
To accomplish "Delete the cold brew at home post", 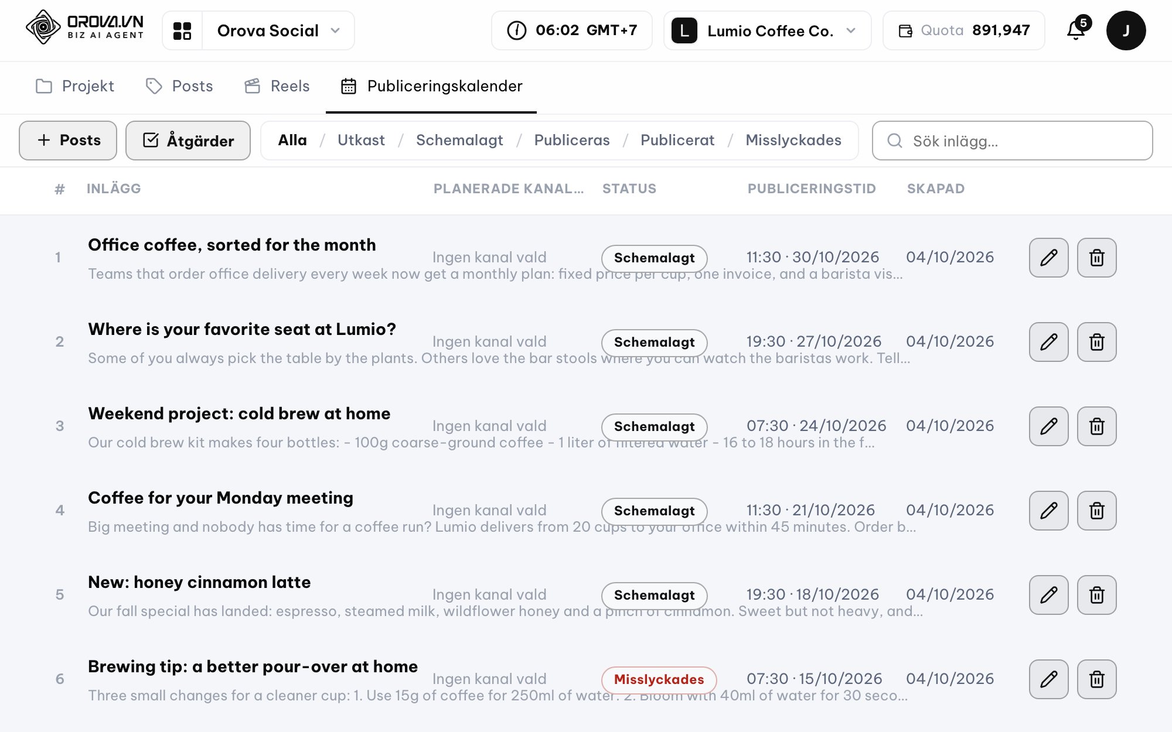I will (1097, 426).
